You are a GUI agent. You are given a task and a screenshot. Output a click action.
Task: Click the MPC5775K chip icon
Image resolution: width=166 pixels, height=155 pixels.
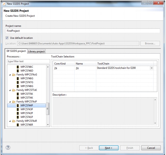[18, 94]
